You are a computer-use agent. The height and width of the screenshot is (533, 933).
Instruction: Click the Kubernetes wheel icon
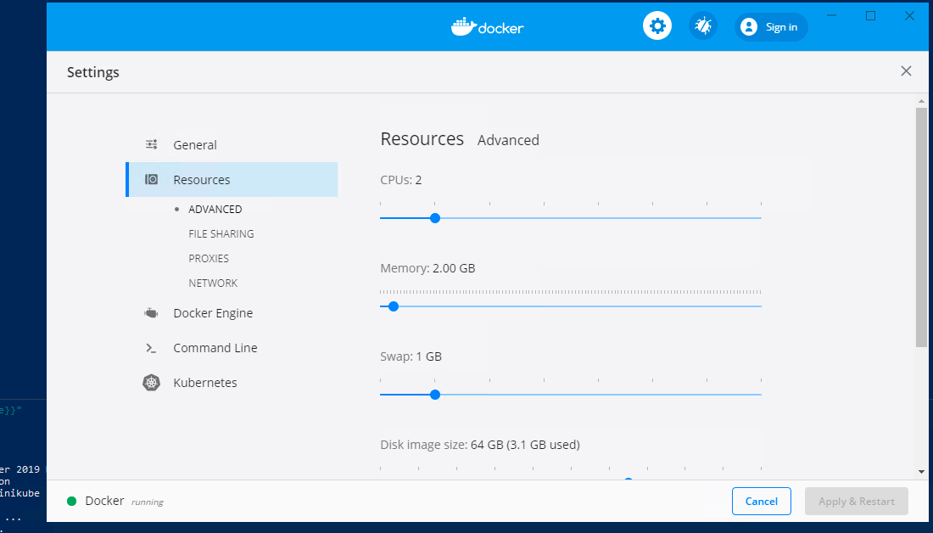pos(151,382)
